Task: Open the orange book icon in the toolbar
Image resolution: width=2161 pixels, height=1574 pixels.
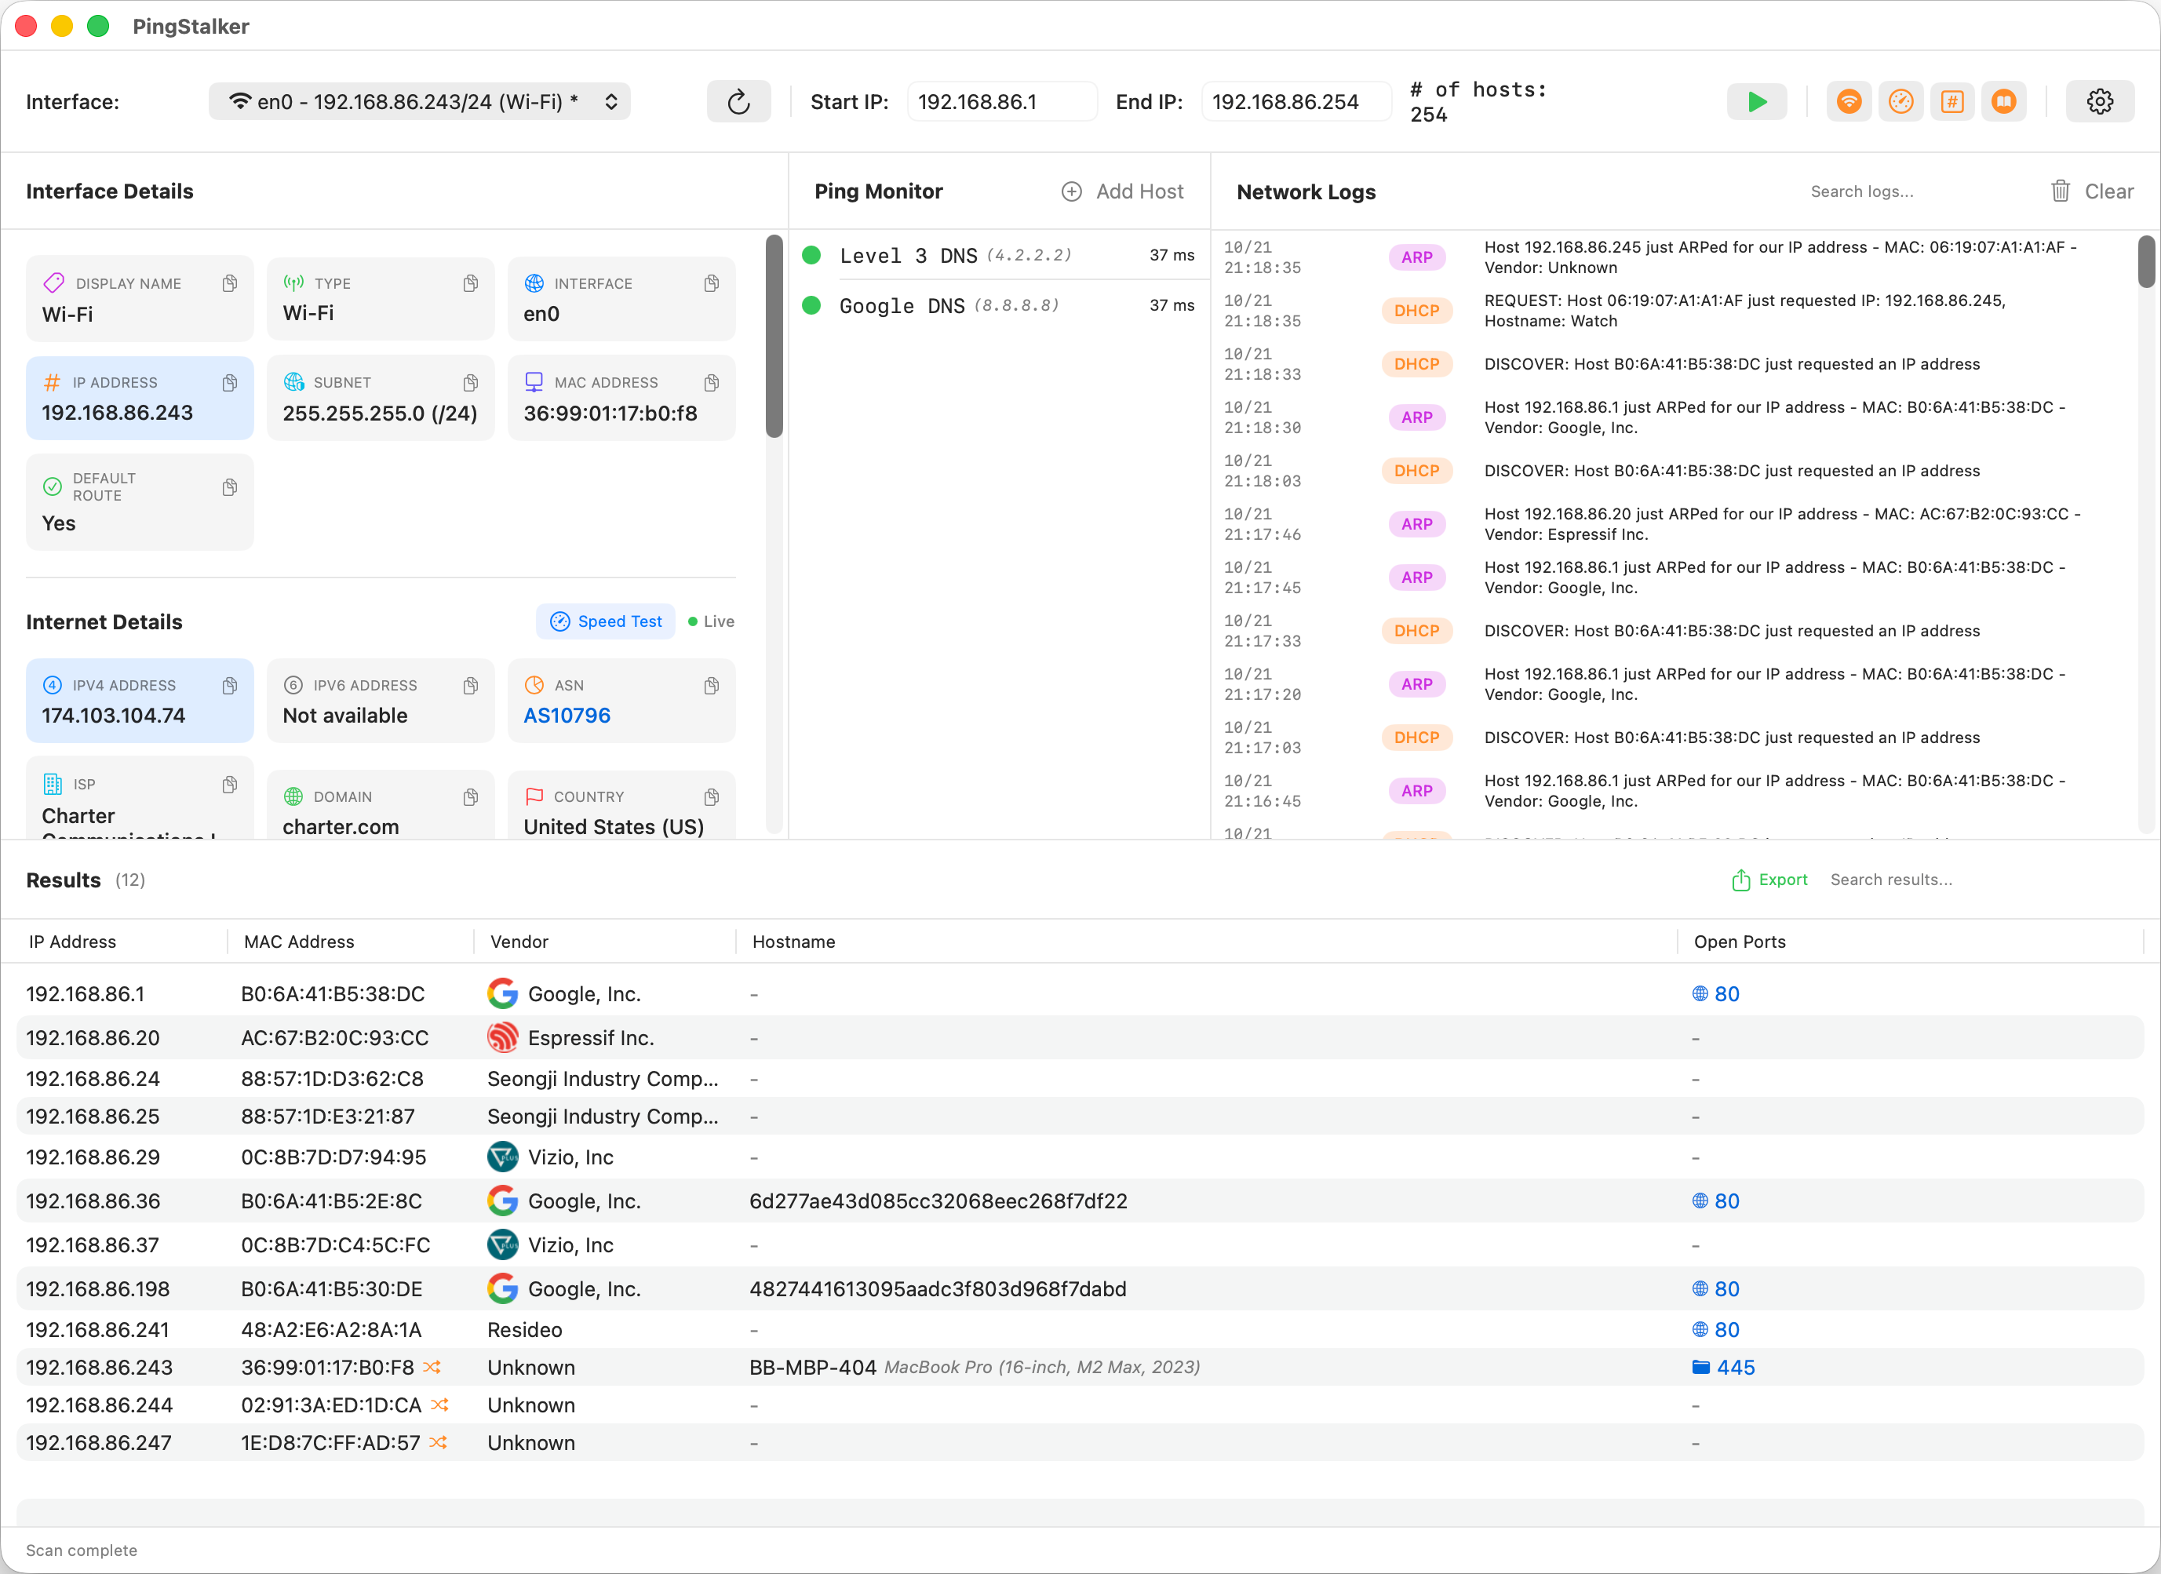Action: 2002,102
